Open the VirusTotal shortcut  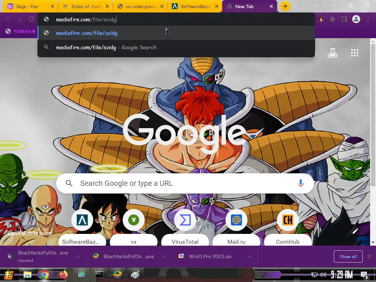185,228
